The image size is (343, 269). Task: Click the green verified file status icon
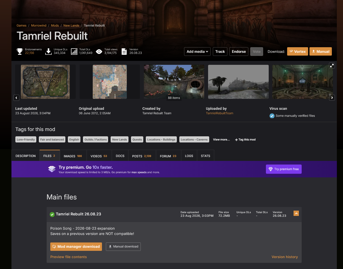[52, 214]
